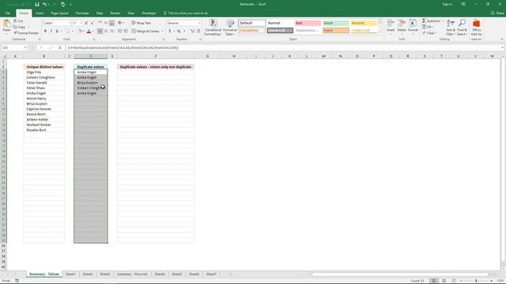Decrease font size with smaller A icon
This screenshot has width=506, height=284.
click(92, 23)
